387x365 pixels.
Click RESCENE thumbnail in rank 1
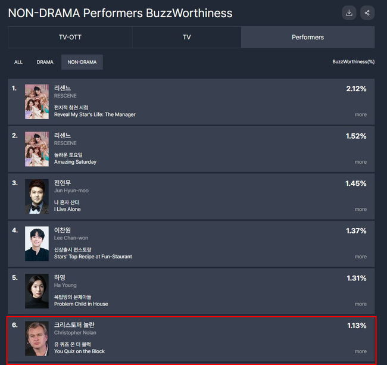[x=37, y=102]
